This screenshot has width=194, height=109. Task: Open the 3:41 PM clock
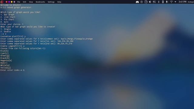[182, 2]
